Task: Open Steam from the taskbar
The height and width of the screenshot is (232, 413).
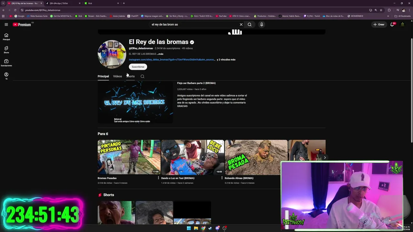Action: tap(210, 228)
